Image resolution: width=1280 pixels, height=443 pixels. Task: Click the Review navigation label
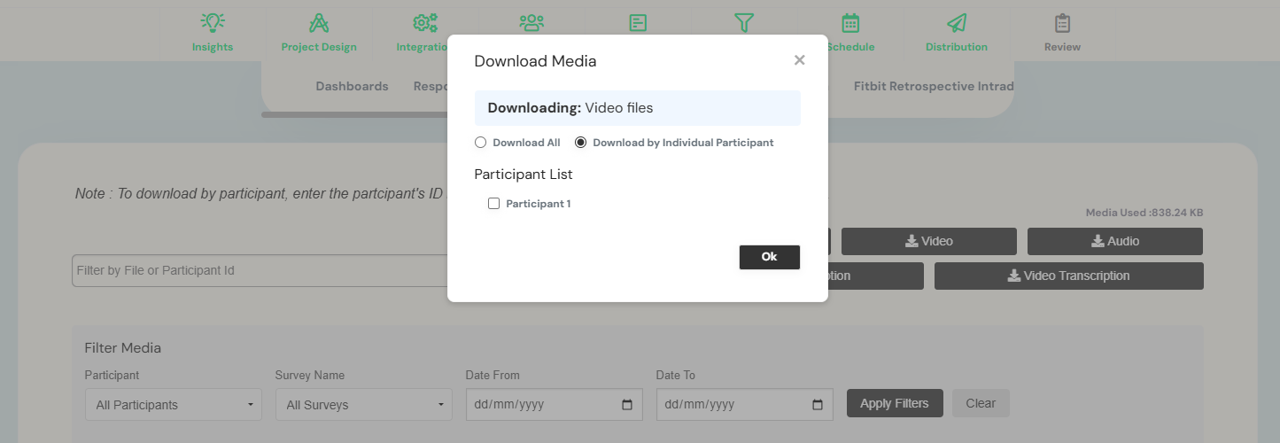point(1063,47)
